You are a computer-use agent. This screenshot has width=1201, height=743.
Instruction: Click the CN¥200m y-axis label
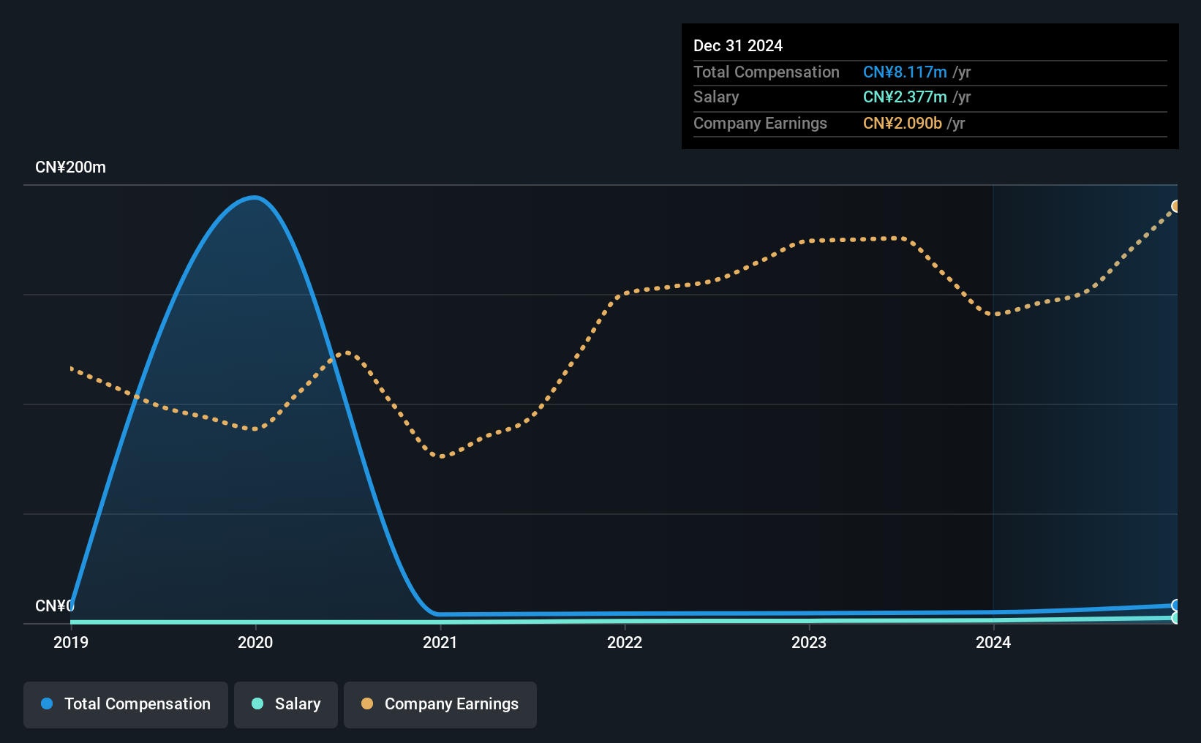point(70,167)
